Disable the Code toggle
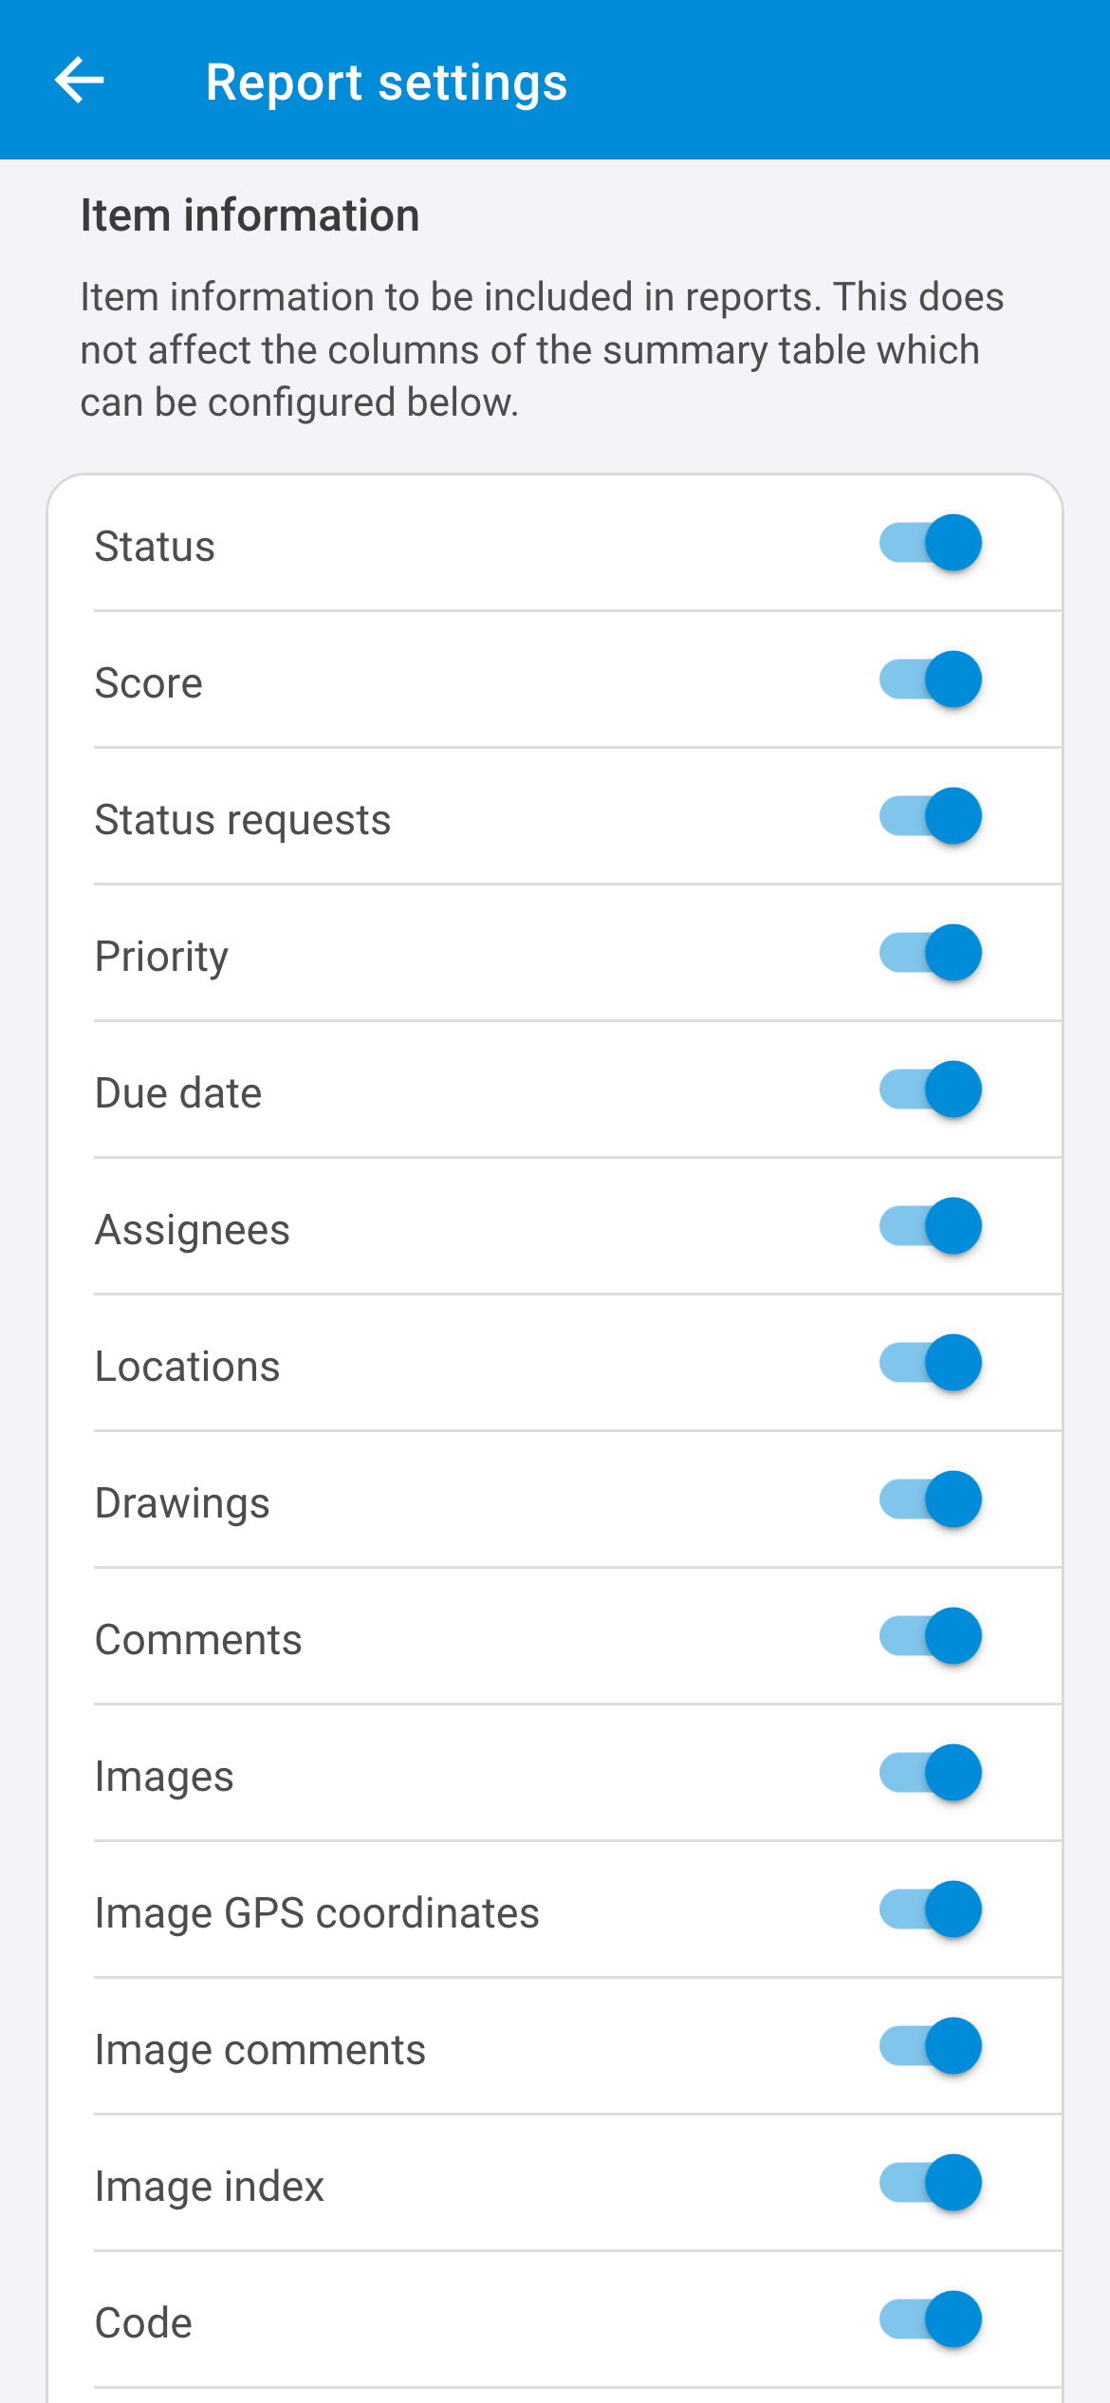The height and width of the screenshot is (2403, 1110). click(930, 2320)
